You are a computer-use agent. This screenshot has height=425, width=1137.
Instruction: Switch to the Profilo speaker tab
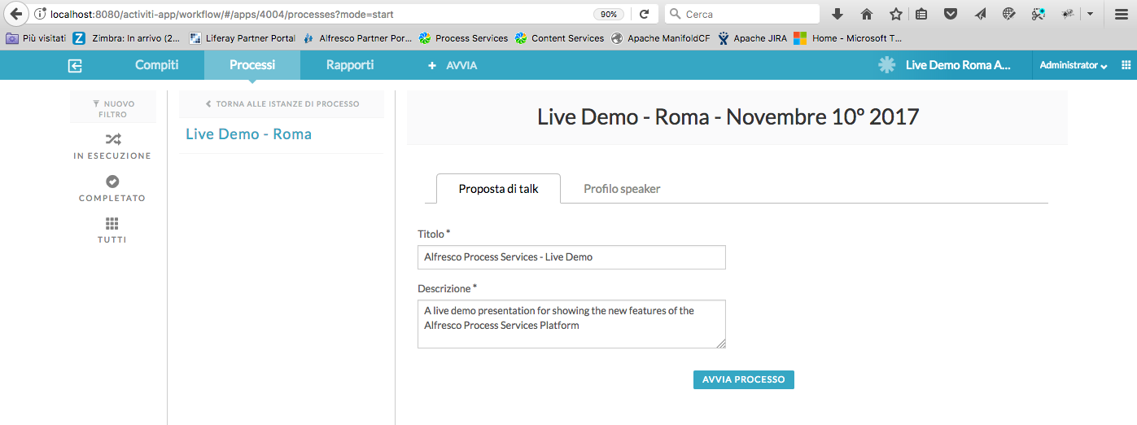(x=622, y=189)
